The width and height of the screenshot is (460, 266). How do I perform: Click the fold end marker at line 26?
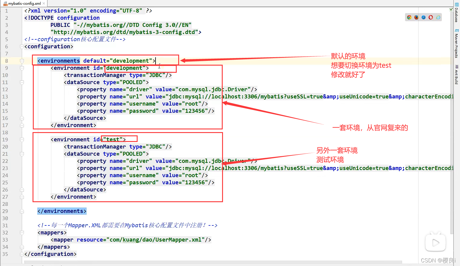(x=22, y=190)
